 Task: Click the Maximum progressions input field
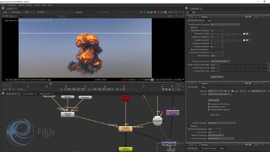tap(213, 129)
